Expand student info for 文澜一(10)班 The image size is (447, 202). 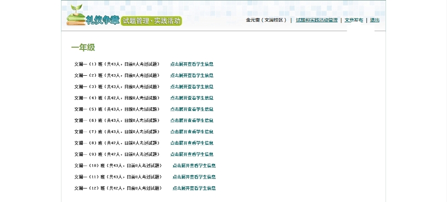[x=194, y=166]
